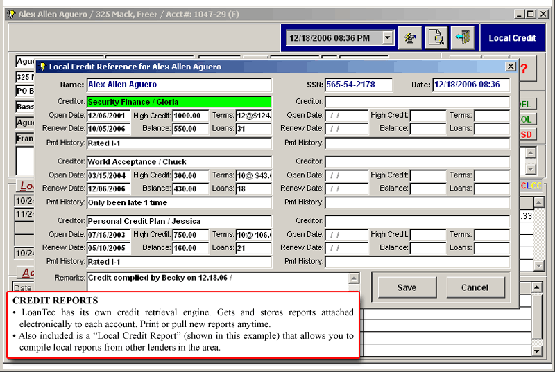Click Loans field showing 18
555x372 pixels.
(253, 188)
